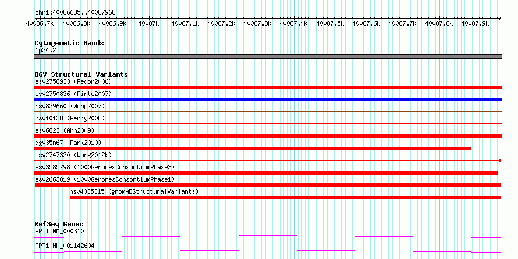Click the 40087.1k ruler tick label
Image resolution: width=518 pixels, height=259 pixels.
point(185,23)
